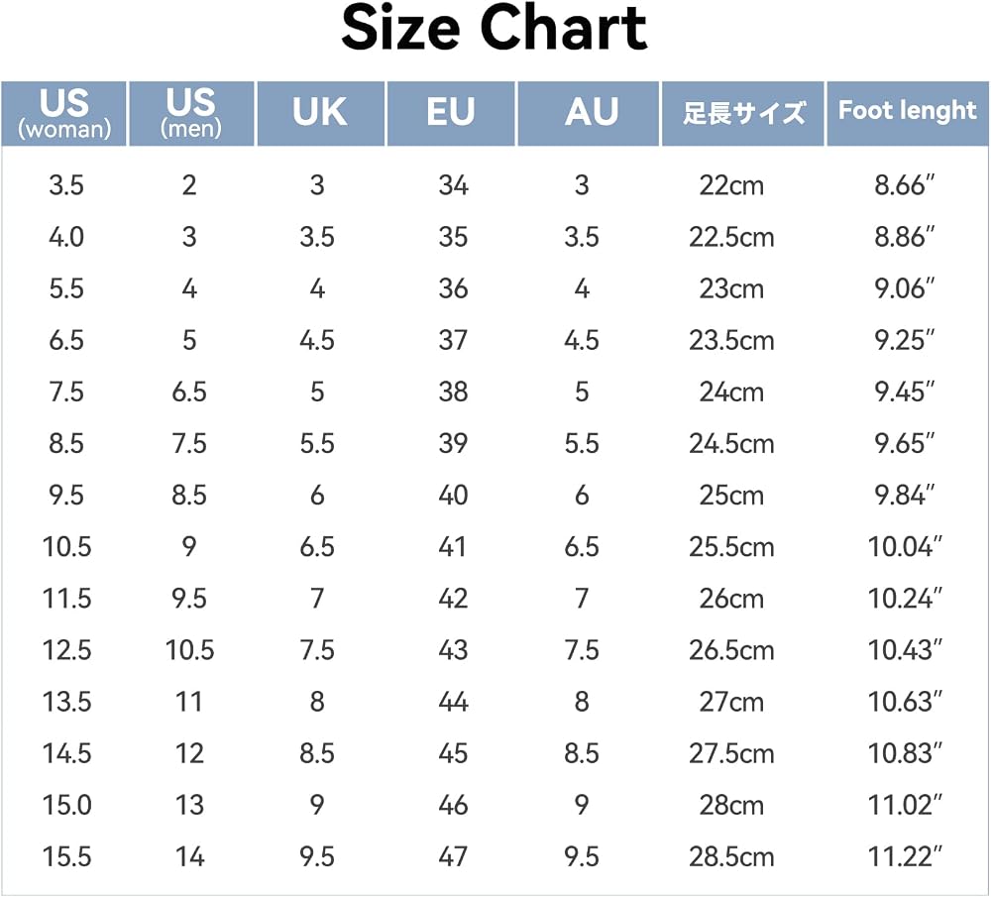Click the AU column header

point(589,113)
